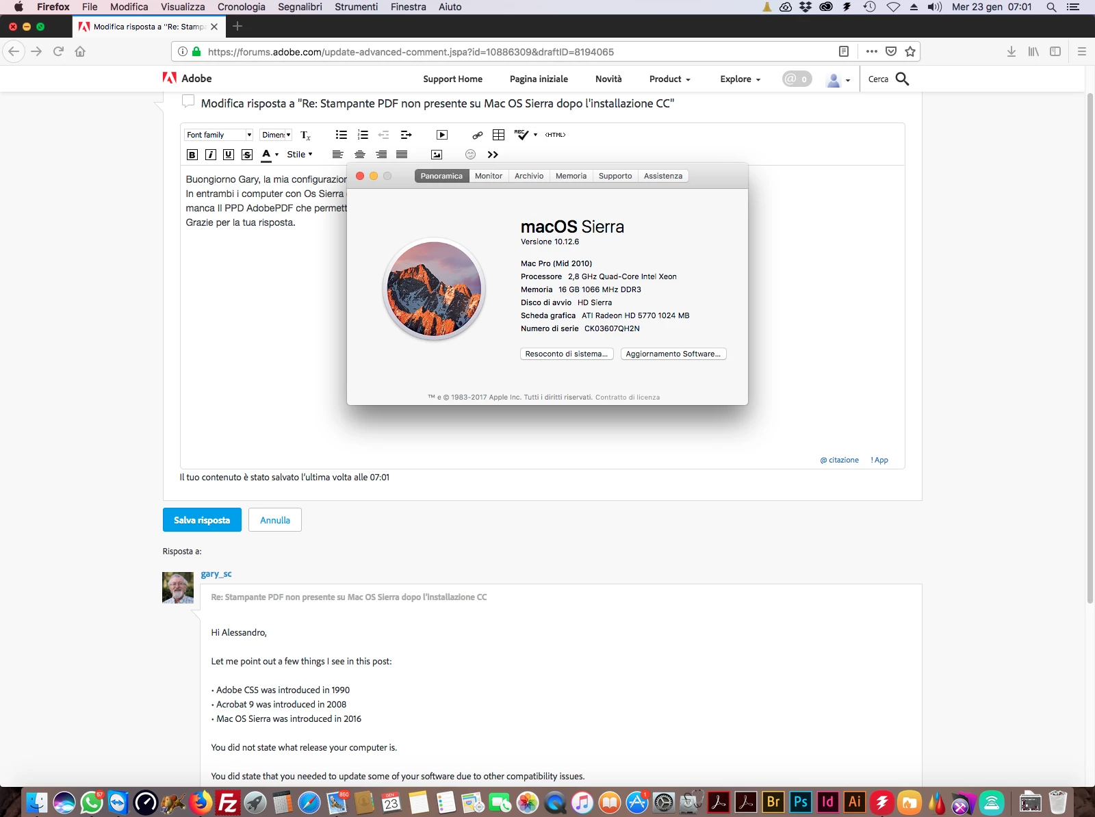
Task: Switch to the Memoria tab
Action: click(571, 176)
